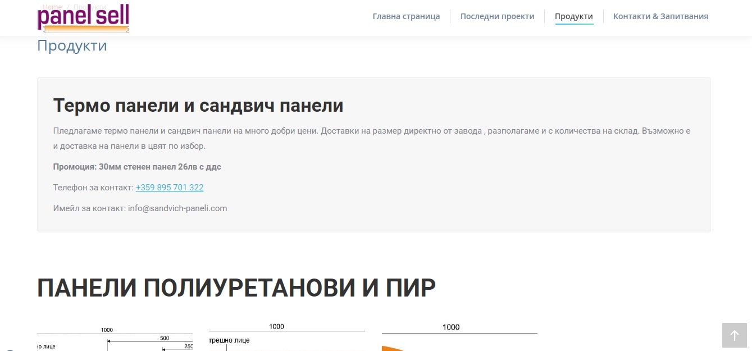This screenshot has width=752, height=351.
Task: Open the panel diagram labeled грешно лице
Action: click(287, 336)
